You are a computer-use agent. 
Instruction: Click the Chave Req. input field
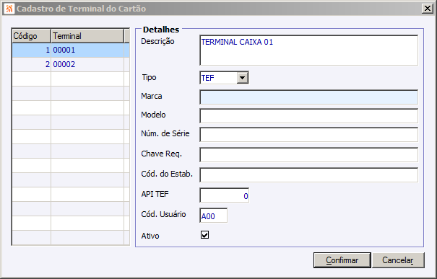[309, 155]
